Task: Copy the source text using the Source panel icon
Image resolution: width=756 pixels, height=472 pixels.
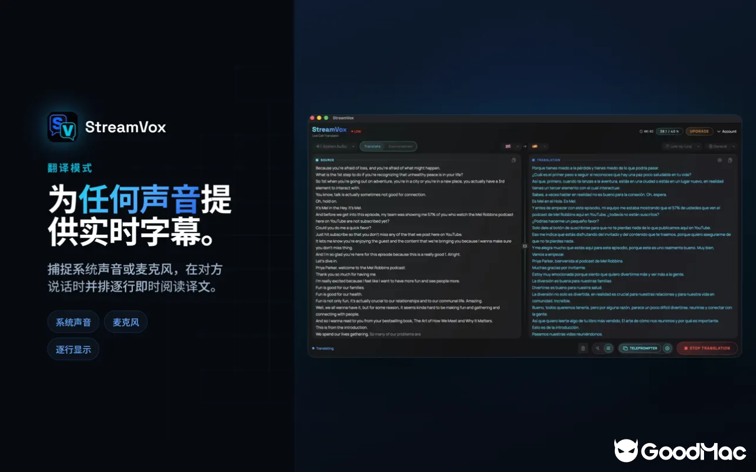Action: (x=514, y=160)
